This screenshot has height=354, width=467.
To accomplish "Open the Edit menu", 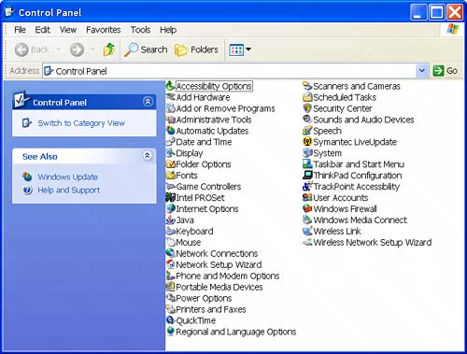I will [x=43, y=30].
